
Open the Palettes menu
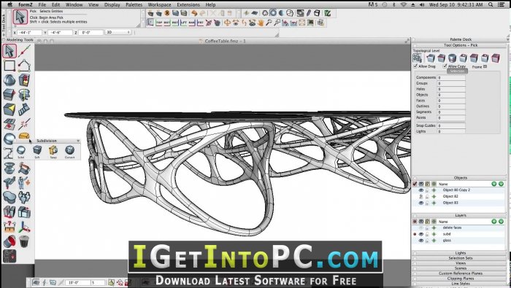tap(134, 4)
